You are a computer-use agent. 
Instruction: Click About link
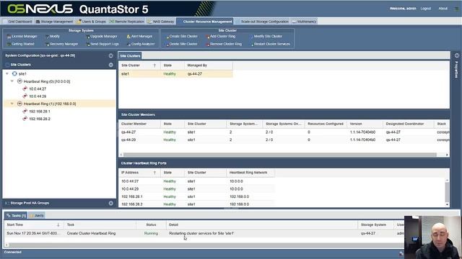point(443,9)
